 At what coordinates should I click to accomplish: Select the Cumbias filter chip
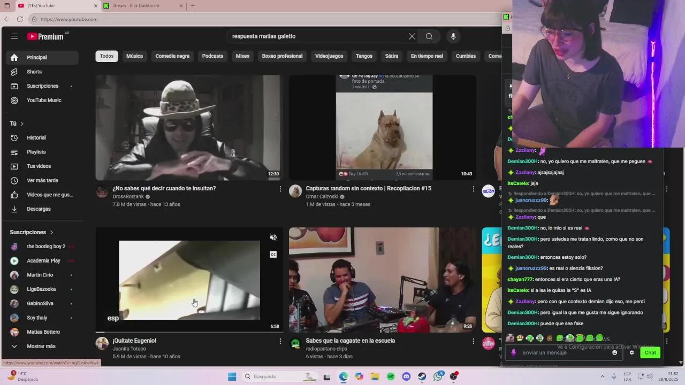point(466,56)
